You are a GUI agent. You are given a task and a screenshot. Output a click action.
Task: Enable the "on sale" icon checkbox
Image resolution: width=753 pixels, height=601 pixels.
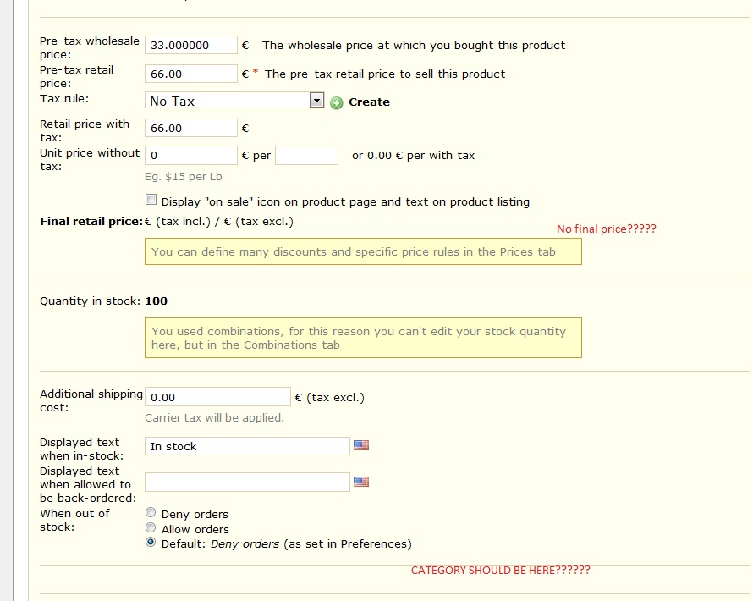151,200
